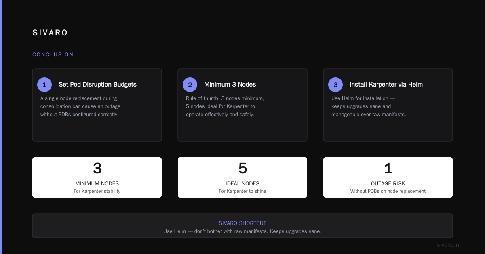Click the purple number 1 circle badge
Screen dimensions: 485x254
pyautogui.click(x=44, y=85)
